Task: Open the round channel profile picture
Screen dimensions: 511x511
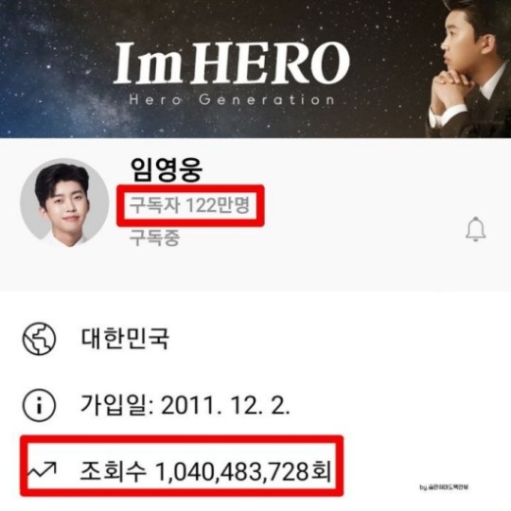Action: (65, 203)
